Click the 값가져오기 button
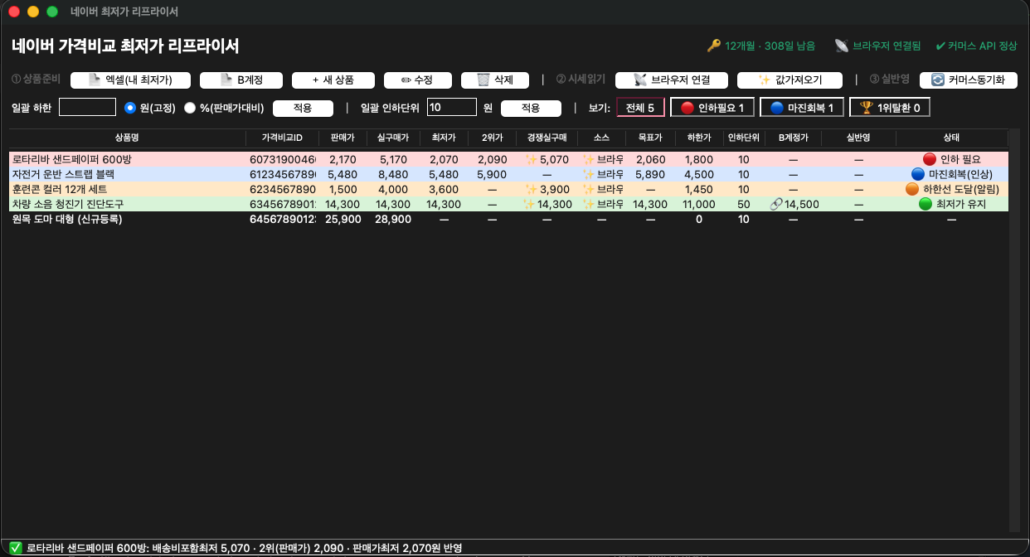 [x=789, y=80]
